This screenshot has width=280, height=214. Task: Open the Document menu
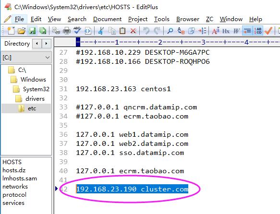107,19
